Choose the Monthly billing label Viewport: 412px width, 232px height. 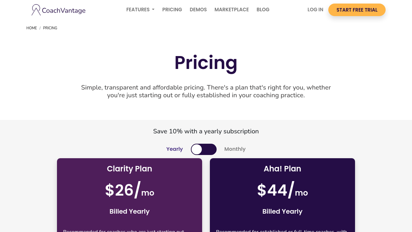(x=235, y=149)
